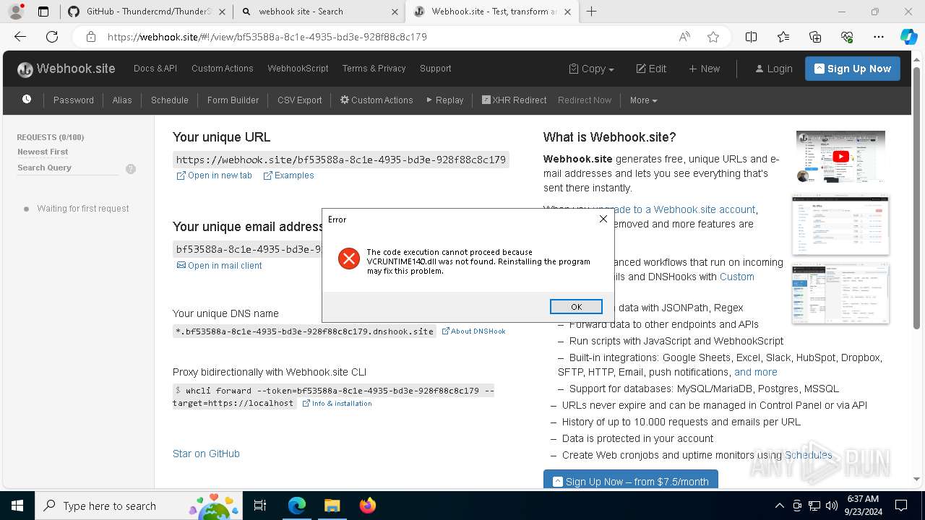Open Terms & Privacy page
This screenshot has height=520, width=925.
coord(374,69)
